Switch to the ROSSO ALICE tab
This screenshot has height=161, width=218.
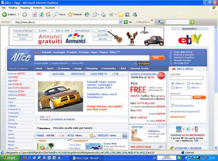tap(78, 74)
